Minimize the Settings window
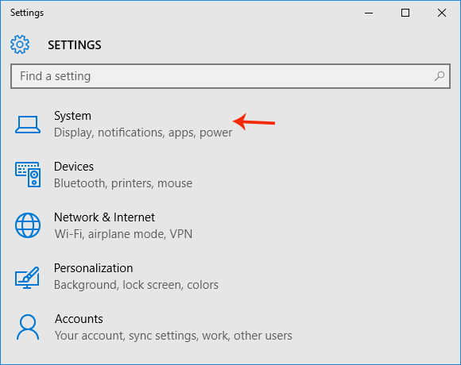This screenshot has width=461, height=365. point(369,13)
